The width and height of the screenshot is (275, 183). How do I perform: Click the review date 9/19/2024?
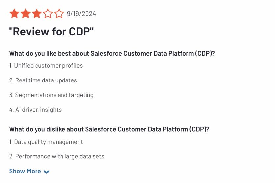[x=82, y=14]
